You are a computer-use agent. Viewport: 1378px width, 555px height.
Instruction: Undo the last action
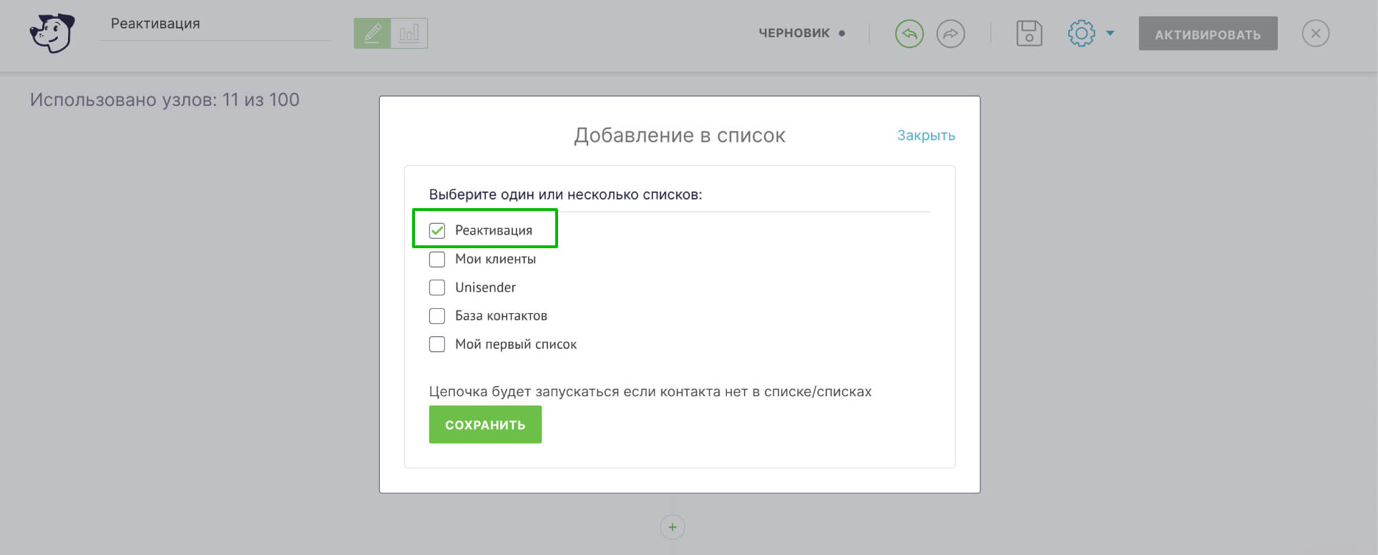point(909,34)
